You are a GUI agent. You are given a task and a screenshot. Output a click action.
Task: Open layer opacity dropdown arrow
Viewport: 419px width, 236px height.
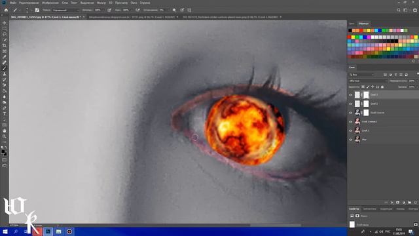click(x=417, y=81)
